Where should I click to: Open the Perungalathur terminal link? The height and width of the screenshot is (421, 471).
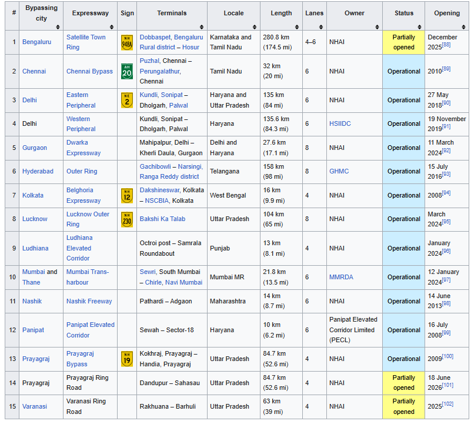coord(160,72)
